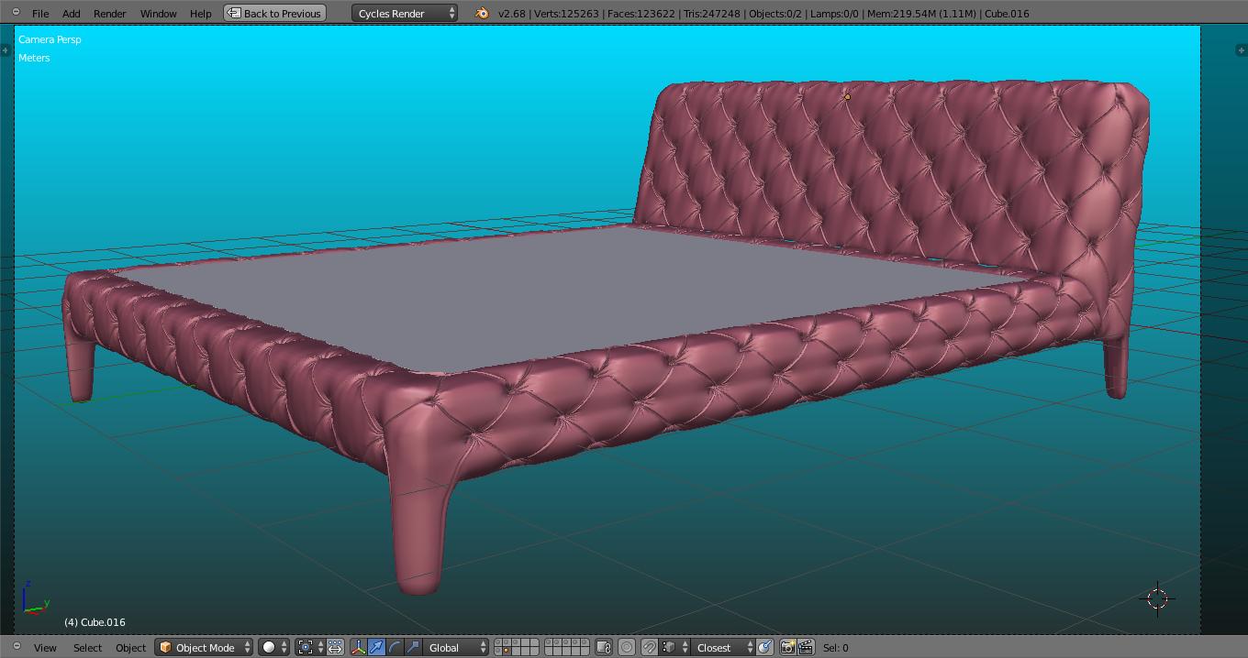Click the 3D cursor crosshair in viewport
The image size is (1248, 658).
[x=1157, y=598]
